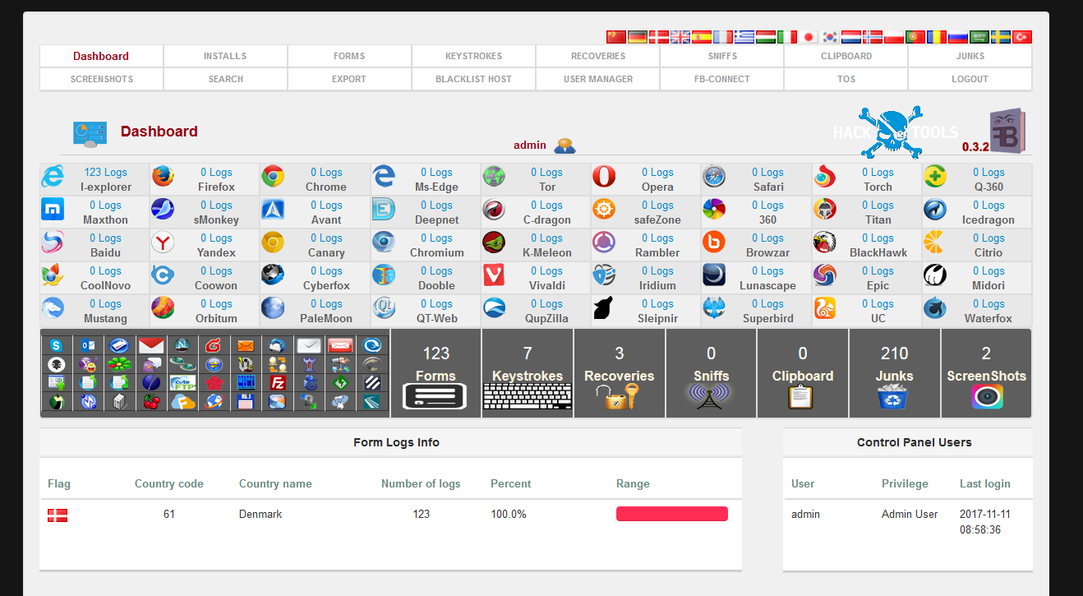The image size is (1083, 596).
Task: Click the Chinese flag language icon
Action: (x=616, y=37)
